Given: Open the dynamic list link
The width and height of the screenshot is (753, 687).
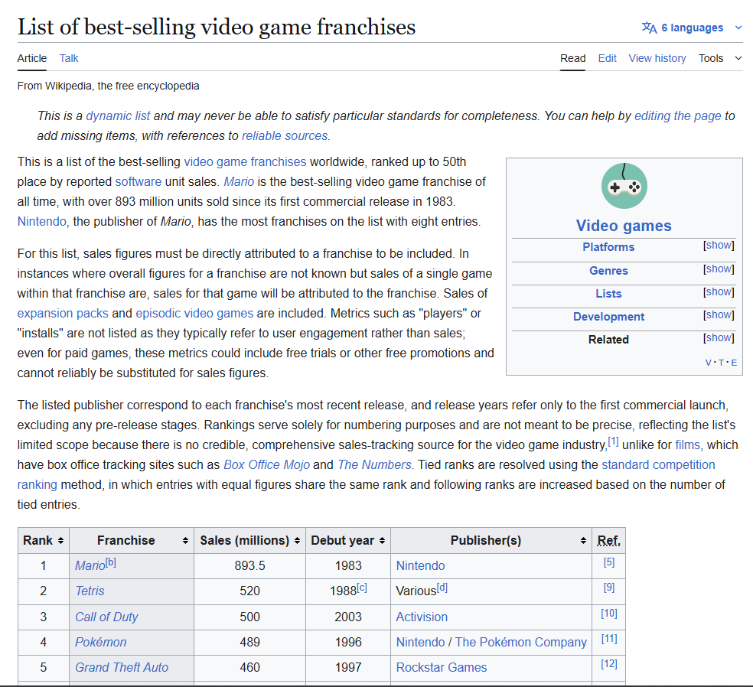Looking at the screenshot, I should 118,116.
